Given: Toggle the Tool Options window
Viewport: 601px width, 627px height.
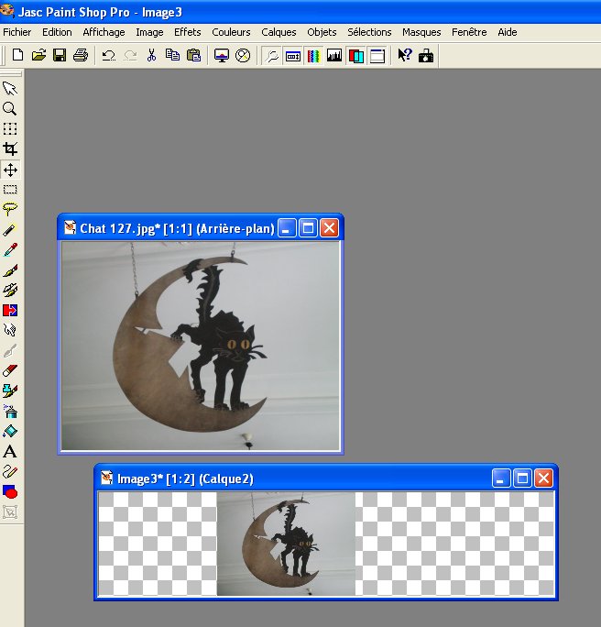Looking at the screenshot, I should pyautogui.click(x=293, y=55).
